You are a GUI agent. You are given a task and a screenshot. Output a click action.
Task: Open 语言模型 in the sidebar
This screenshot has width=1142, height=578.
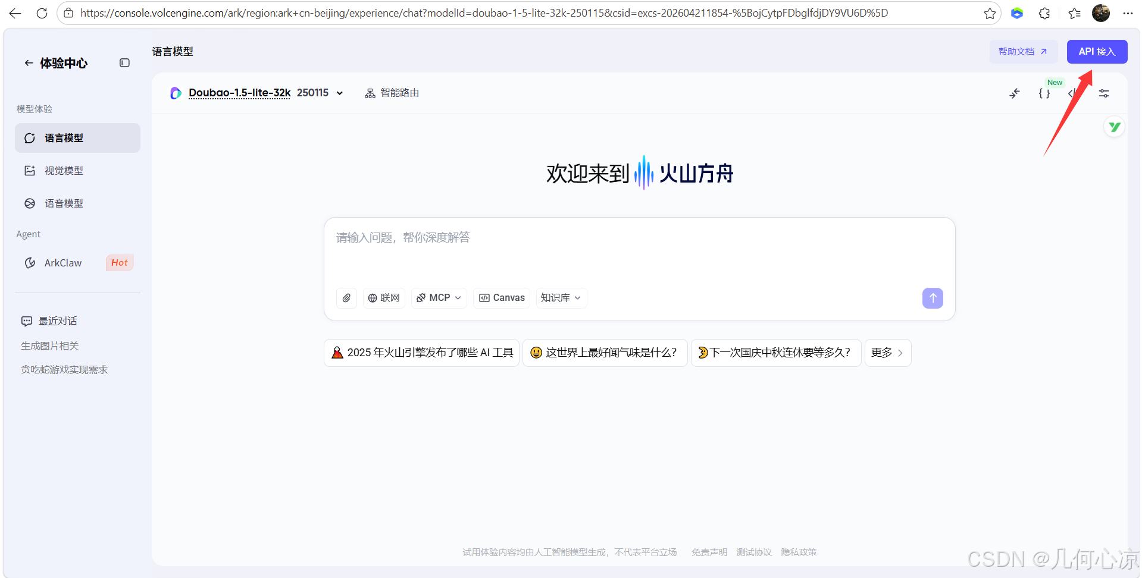coord(77,138)
